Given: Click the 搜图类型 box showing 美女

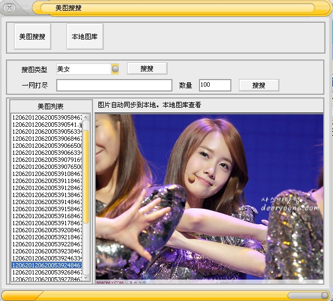Looking at the screenshot, I should (83, 69).
